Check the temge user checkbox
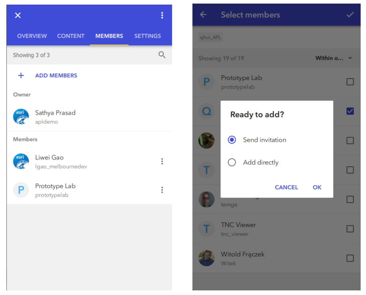Image resolution: width=366 pixels, height=295 pixels. [x=350, y=199]
